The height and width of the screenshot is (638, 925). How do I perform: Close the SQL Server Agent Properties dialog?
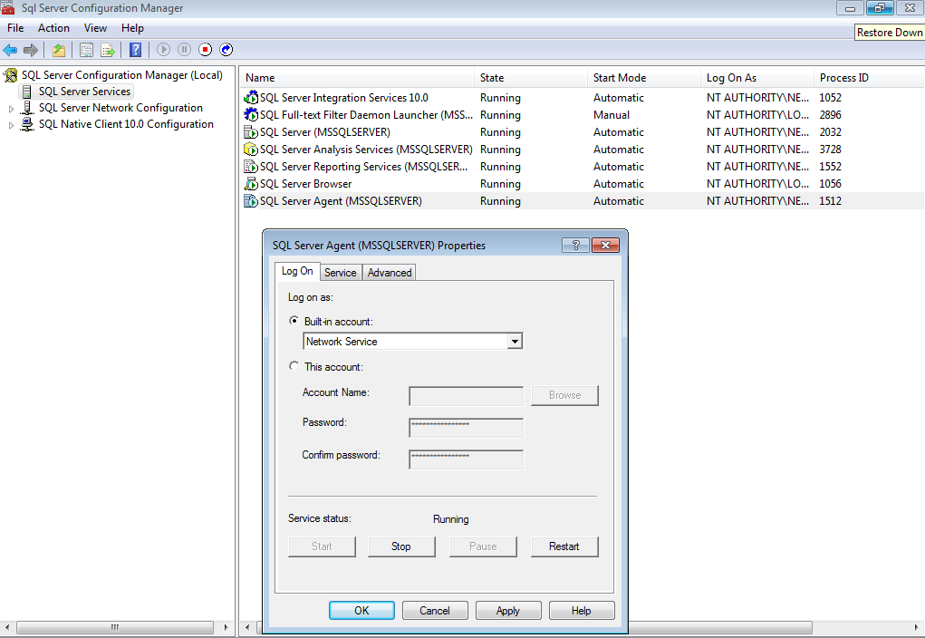605,245
